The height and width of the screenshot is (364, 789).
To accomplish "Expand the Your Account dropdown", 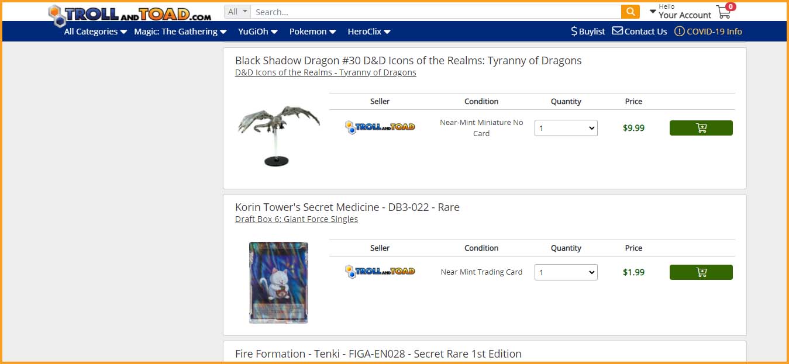I will click(x=680, y=12).
